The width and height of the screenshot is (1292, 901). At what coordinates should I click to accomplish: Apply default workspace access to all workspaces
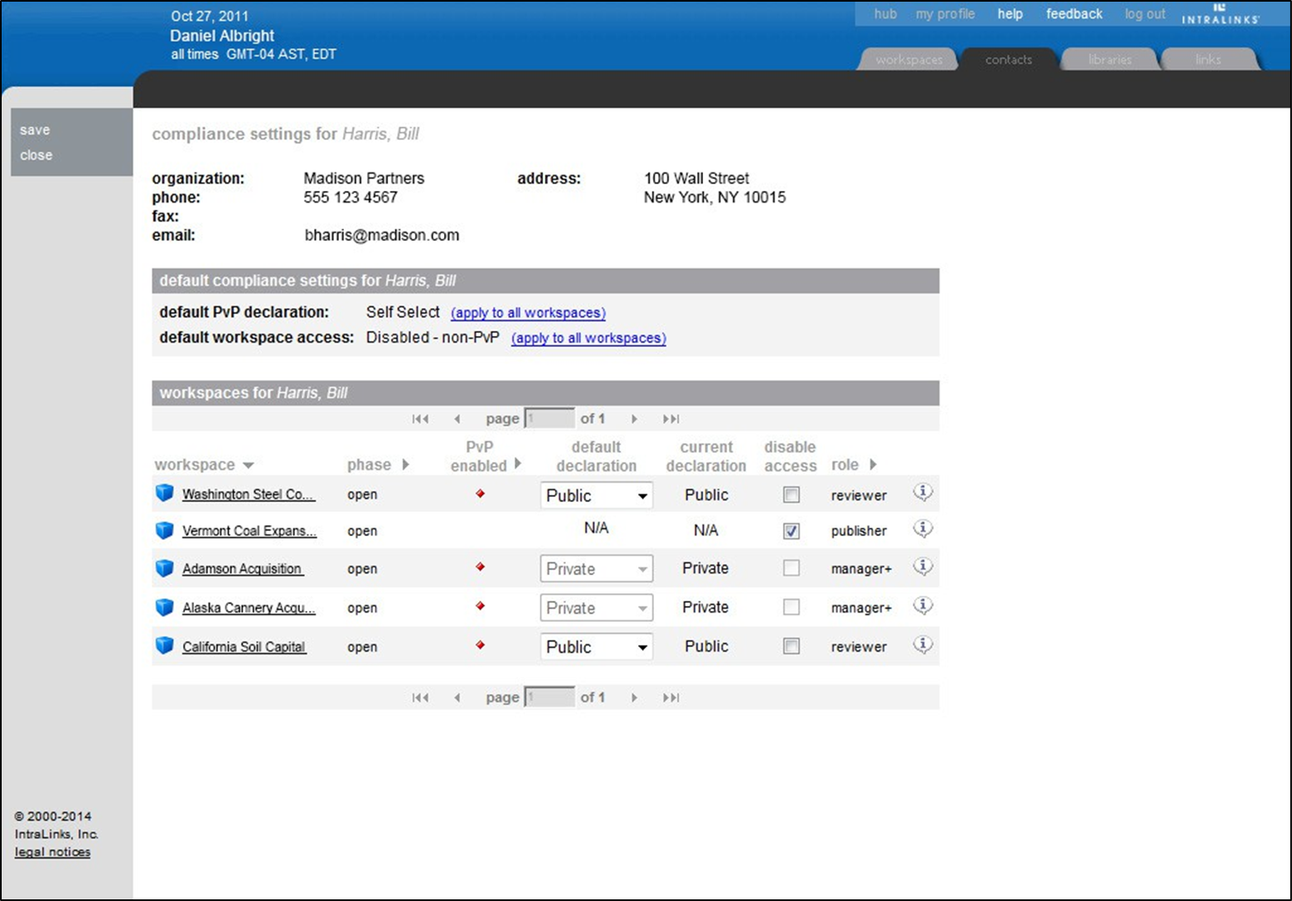(589, 338)
